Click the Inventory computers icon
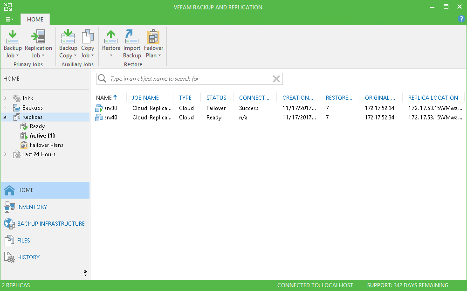467x291 pixels. [9, 207]
